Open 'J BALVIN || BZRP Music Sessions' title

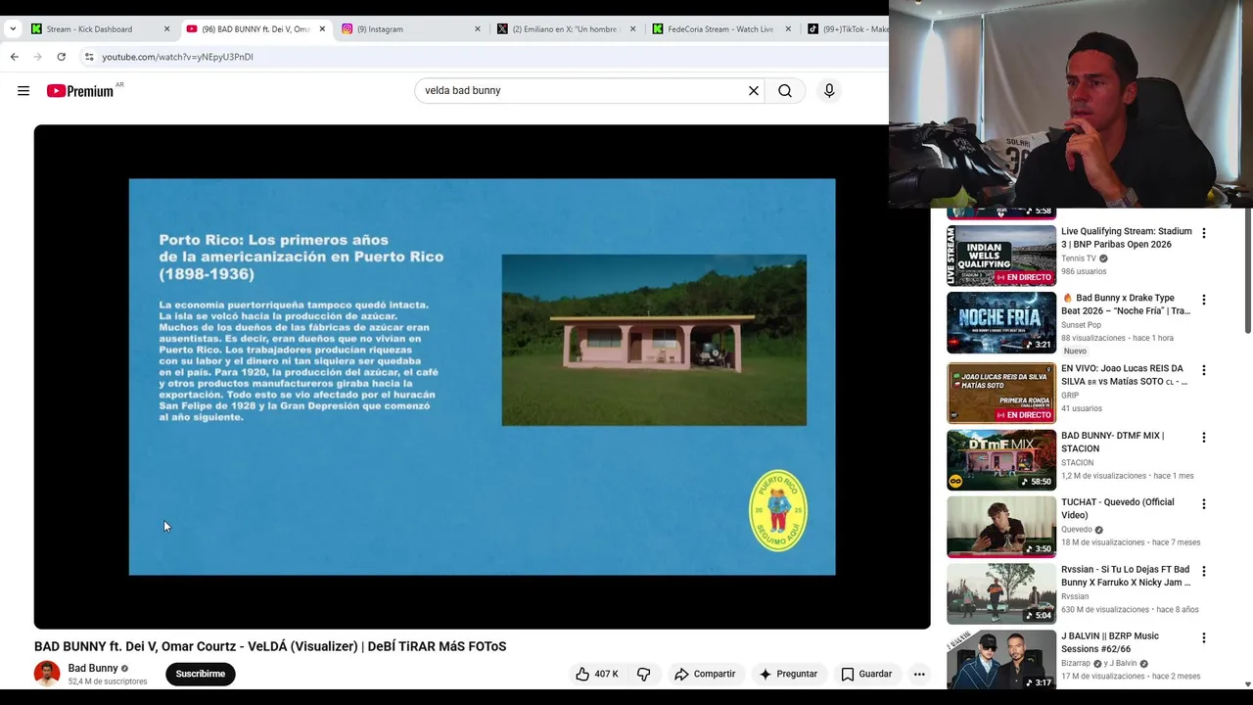[x=1110, y=642]
